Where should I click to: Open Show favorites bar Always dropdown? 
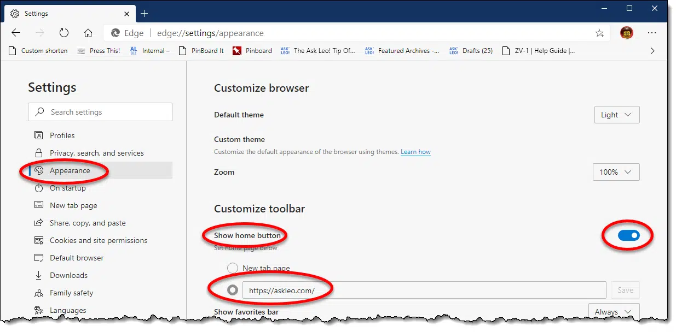click(x=614, y=311)
